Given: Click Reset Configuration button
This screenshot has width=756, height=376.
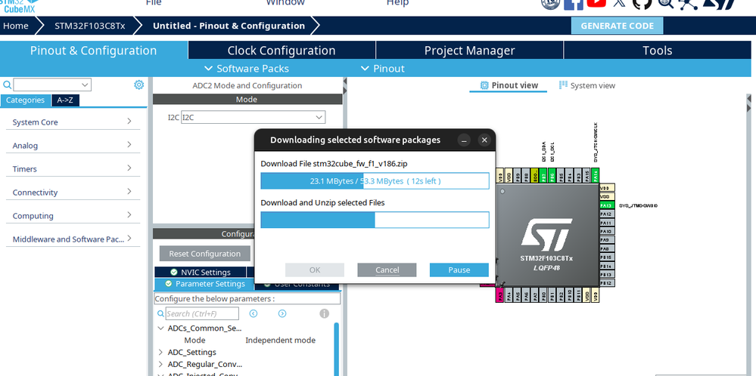Looking at the screenshot, I should (x=205, y=254).
